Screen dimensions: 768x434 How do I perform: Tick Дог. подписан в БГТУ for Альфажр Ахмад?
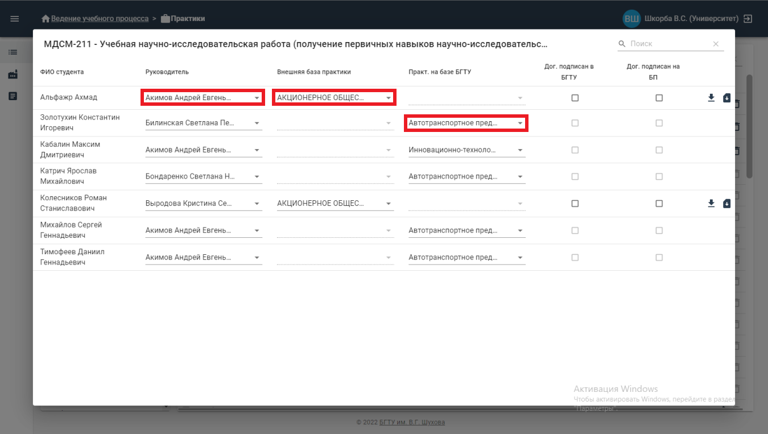point(575,98)
